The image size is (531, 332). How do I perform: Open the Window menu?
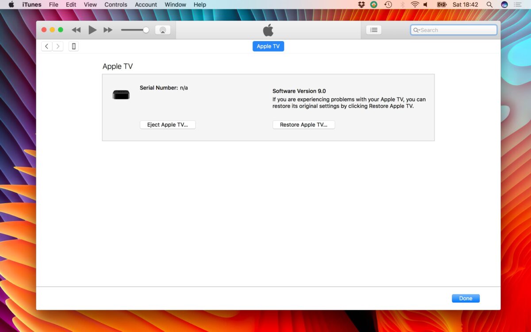click(175, 4)
